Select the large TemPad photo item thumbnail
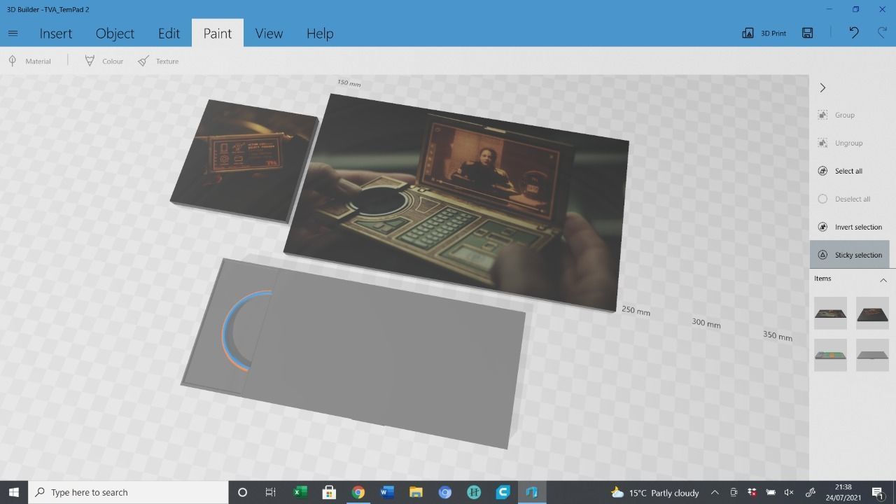 tap(830, 313)
